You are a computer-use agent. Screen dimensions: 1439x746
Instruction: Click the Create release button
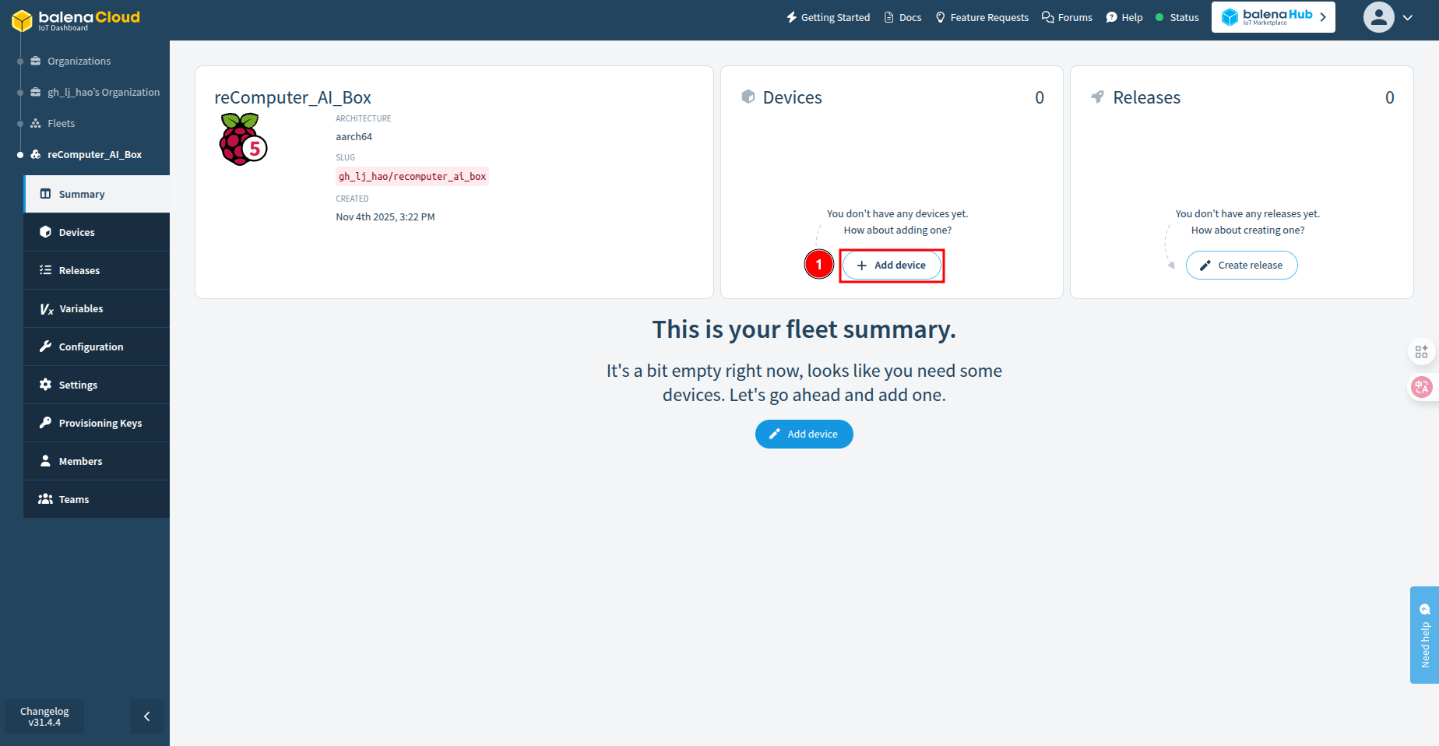point(1241,265)
